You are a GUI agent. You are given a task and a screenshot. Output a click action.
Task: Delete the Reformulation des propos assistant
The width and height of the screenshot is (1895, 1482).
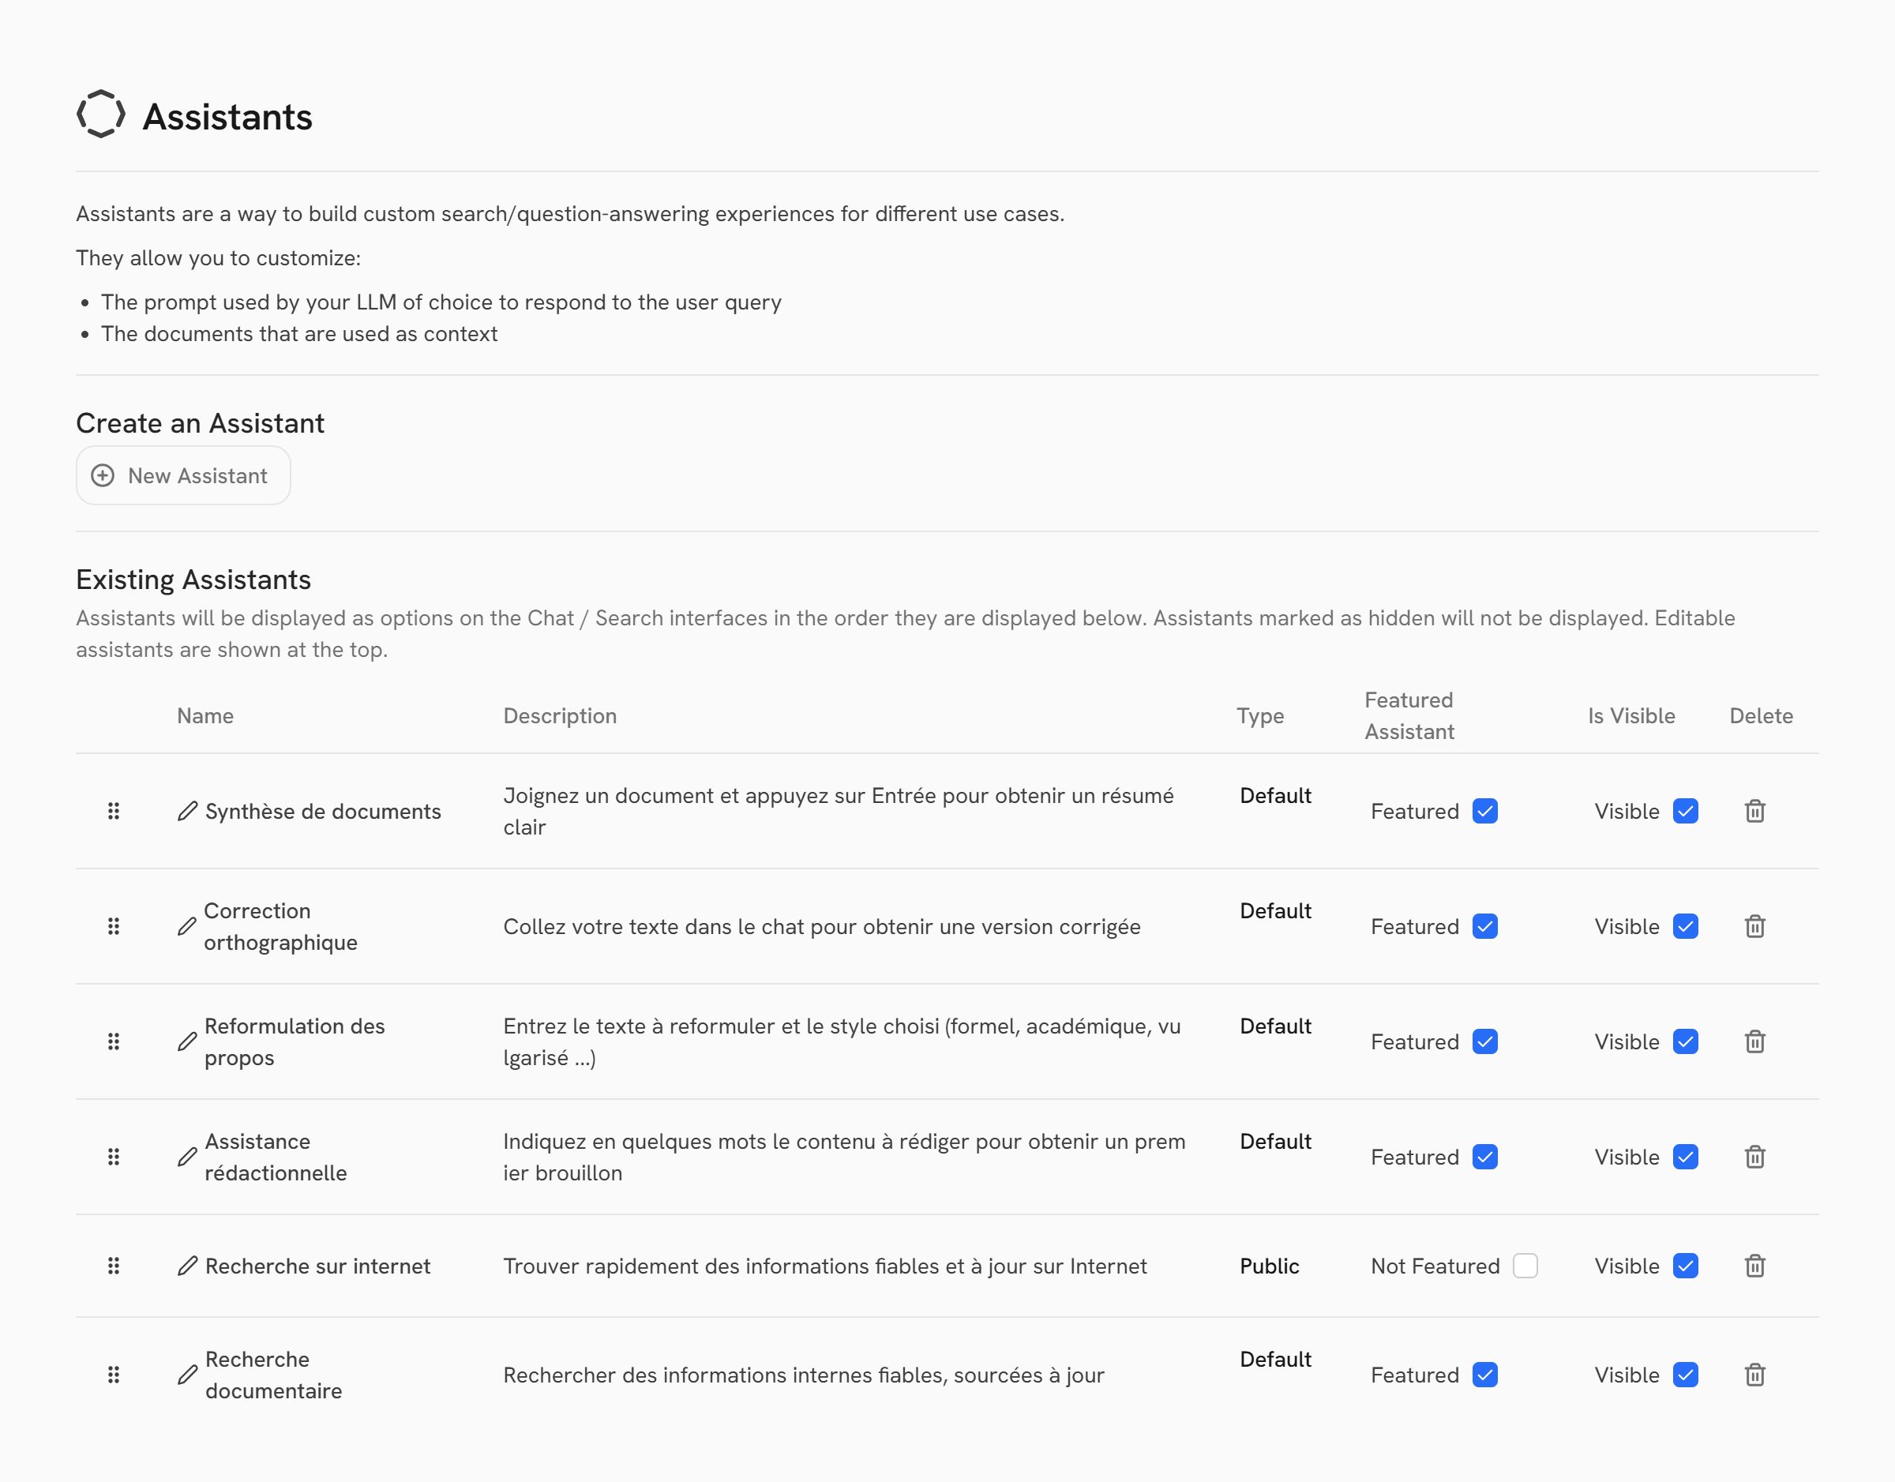(1754, 1042)
